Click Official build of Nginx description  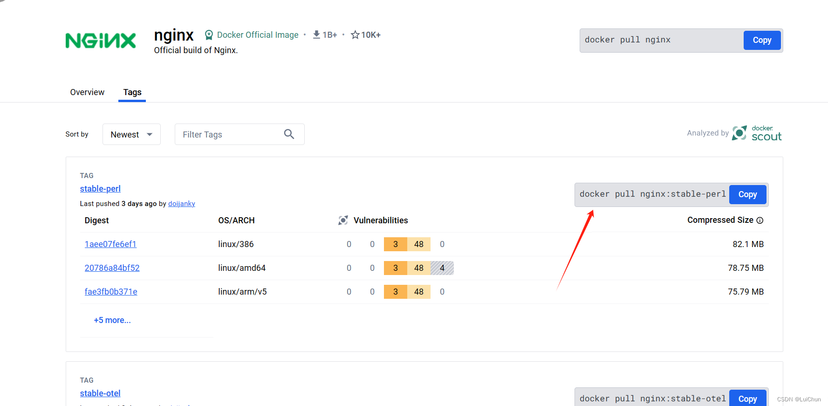click(x=196, y=50)
